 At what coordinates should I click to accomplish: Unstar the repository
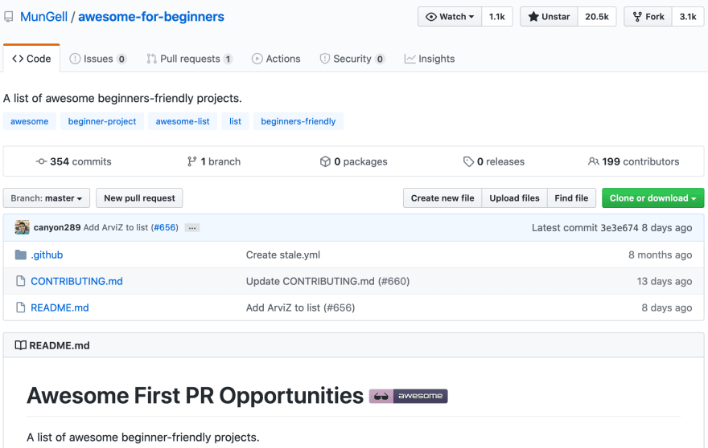point(549,17)
